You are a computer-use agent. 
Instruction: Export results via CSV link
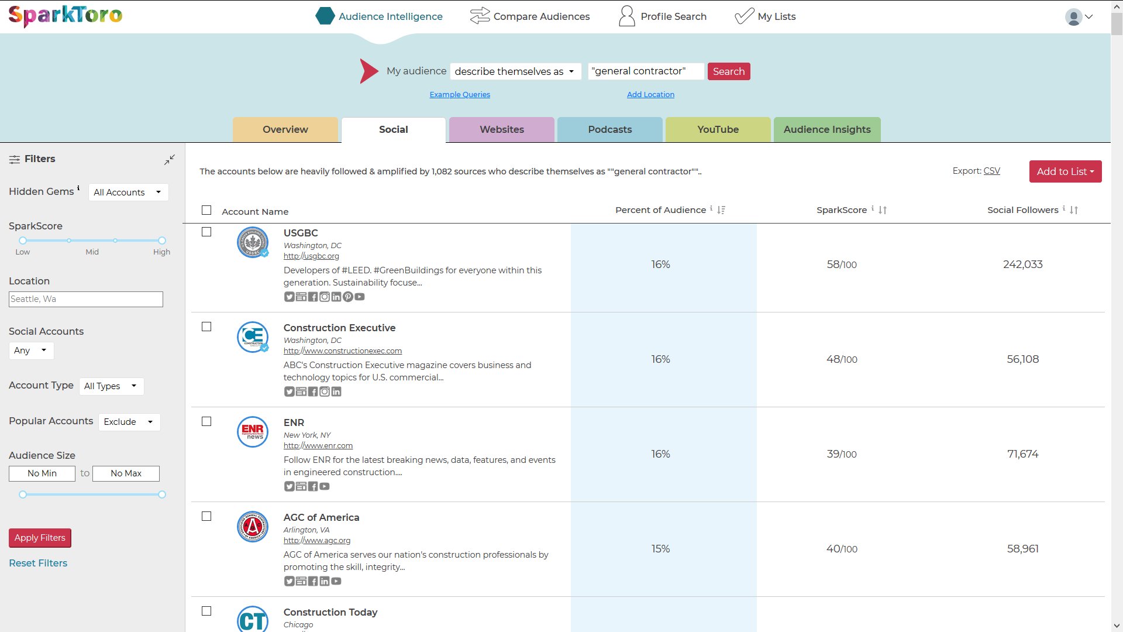pos(992,171)
